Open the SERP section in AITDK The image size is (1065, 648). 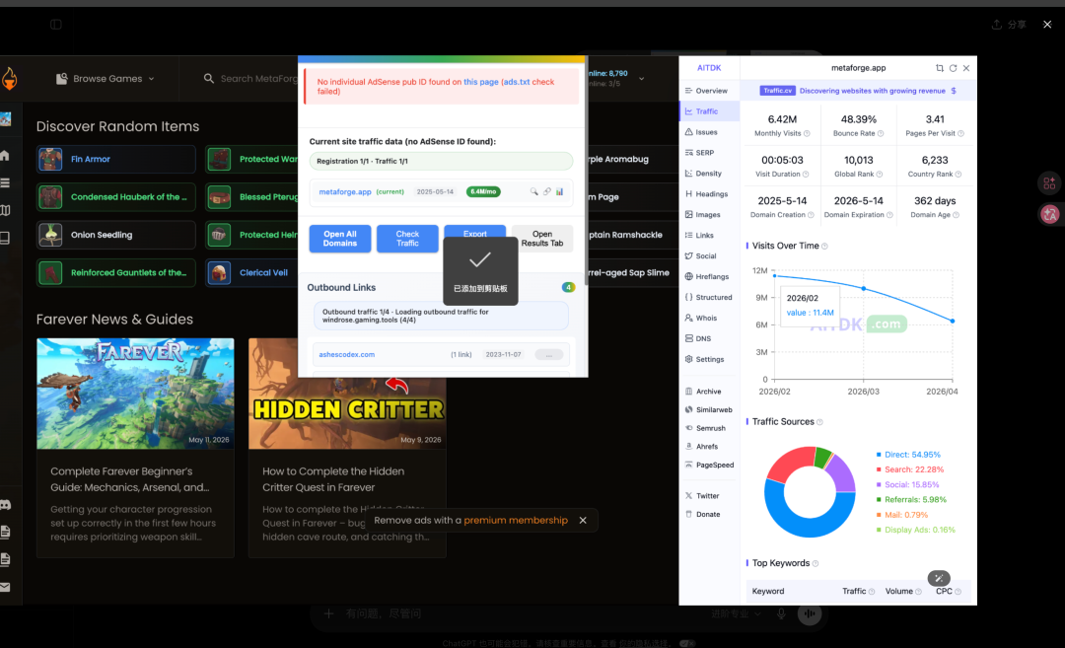pyautogui.click(x=699, y=153)
